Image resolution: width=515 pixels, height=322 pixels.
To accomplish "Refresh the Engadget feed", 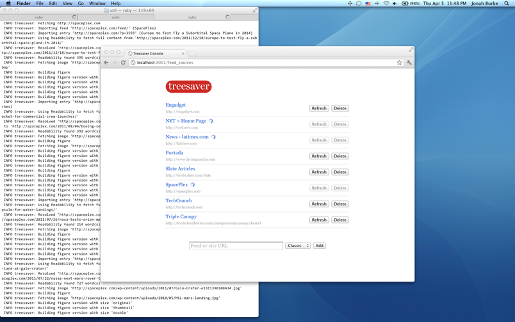I will (318, 108).
